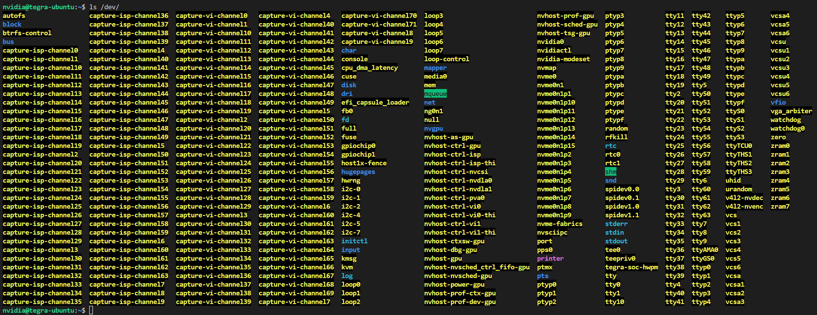Click the blue vfio directory name
This screenshot has height=315, width=817.
(778, 102)
